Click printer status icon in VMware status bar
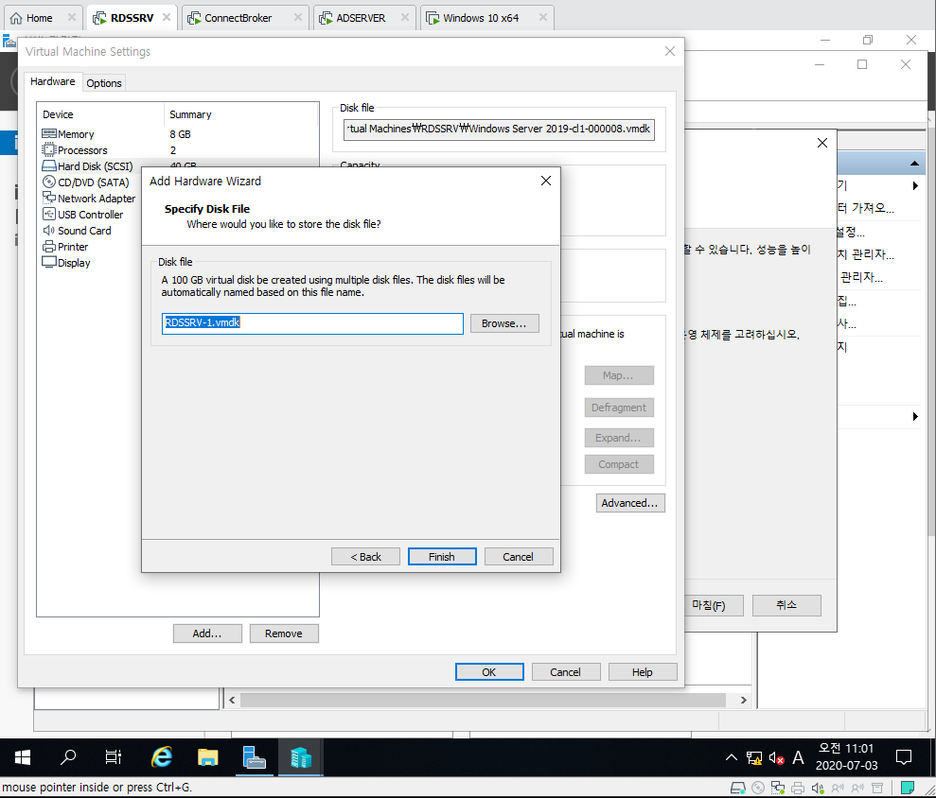936x798 pixels. (x=798, y=788)
